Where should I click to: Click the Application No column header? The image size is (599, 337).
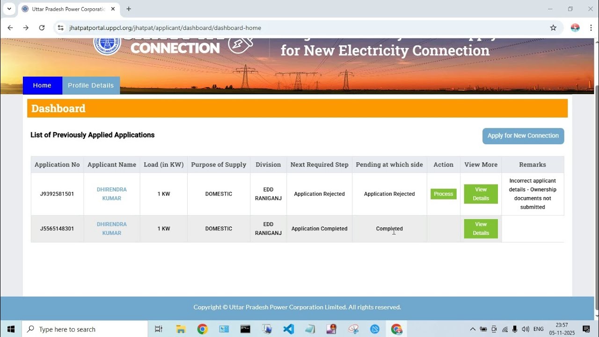click(x=57, y=165)
